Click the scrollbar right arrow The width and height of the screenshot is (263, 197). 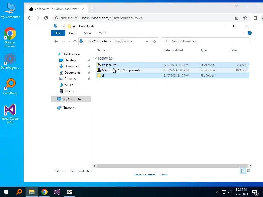250,166
